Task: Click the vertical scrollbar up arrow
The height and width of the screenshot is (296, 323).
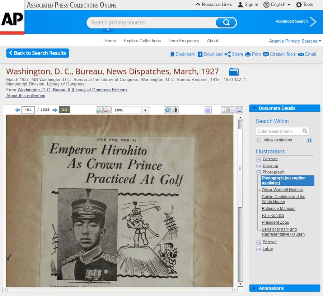Action: click(x=240, y=117)
